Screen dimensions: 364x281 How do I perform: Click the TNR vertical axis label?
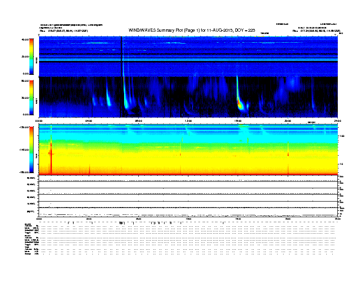36,157
